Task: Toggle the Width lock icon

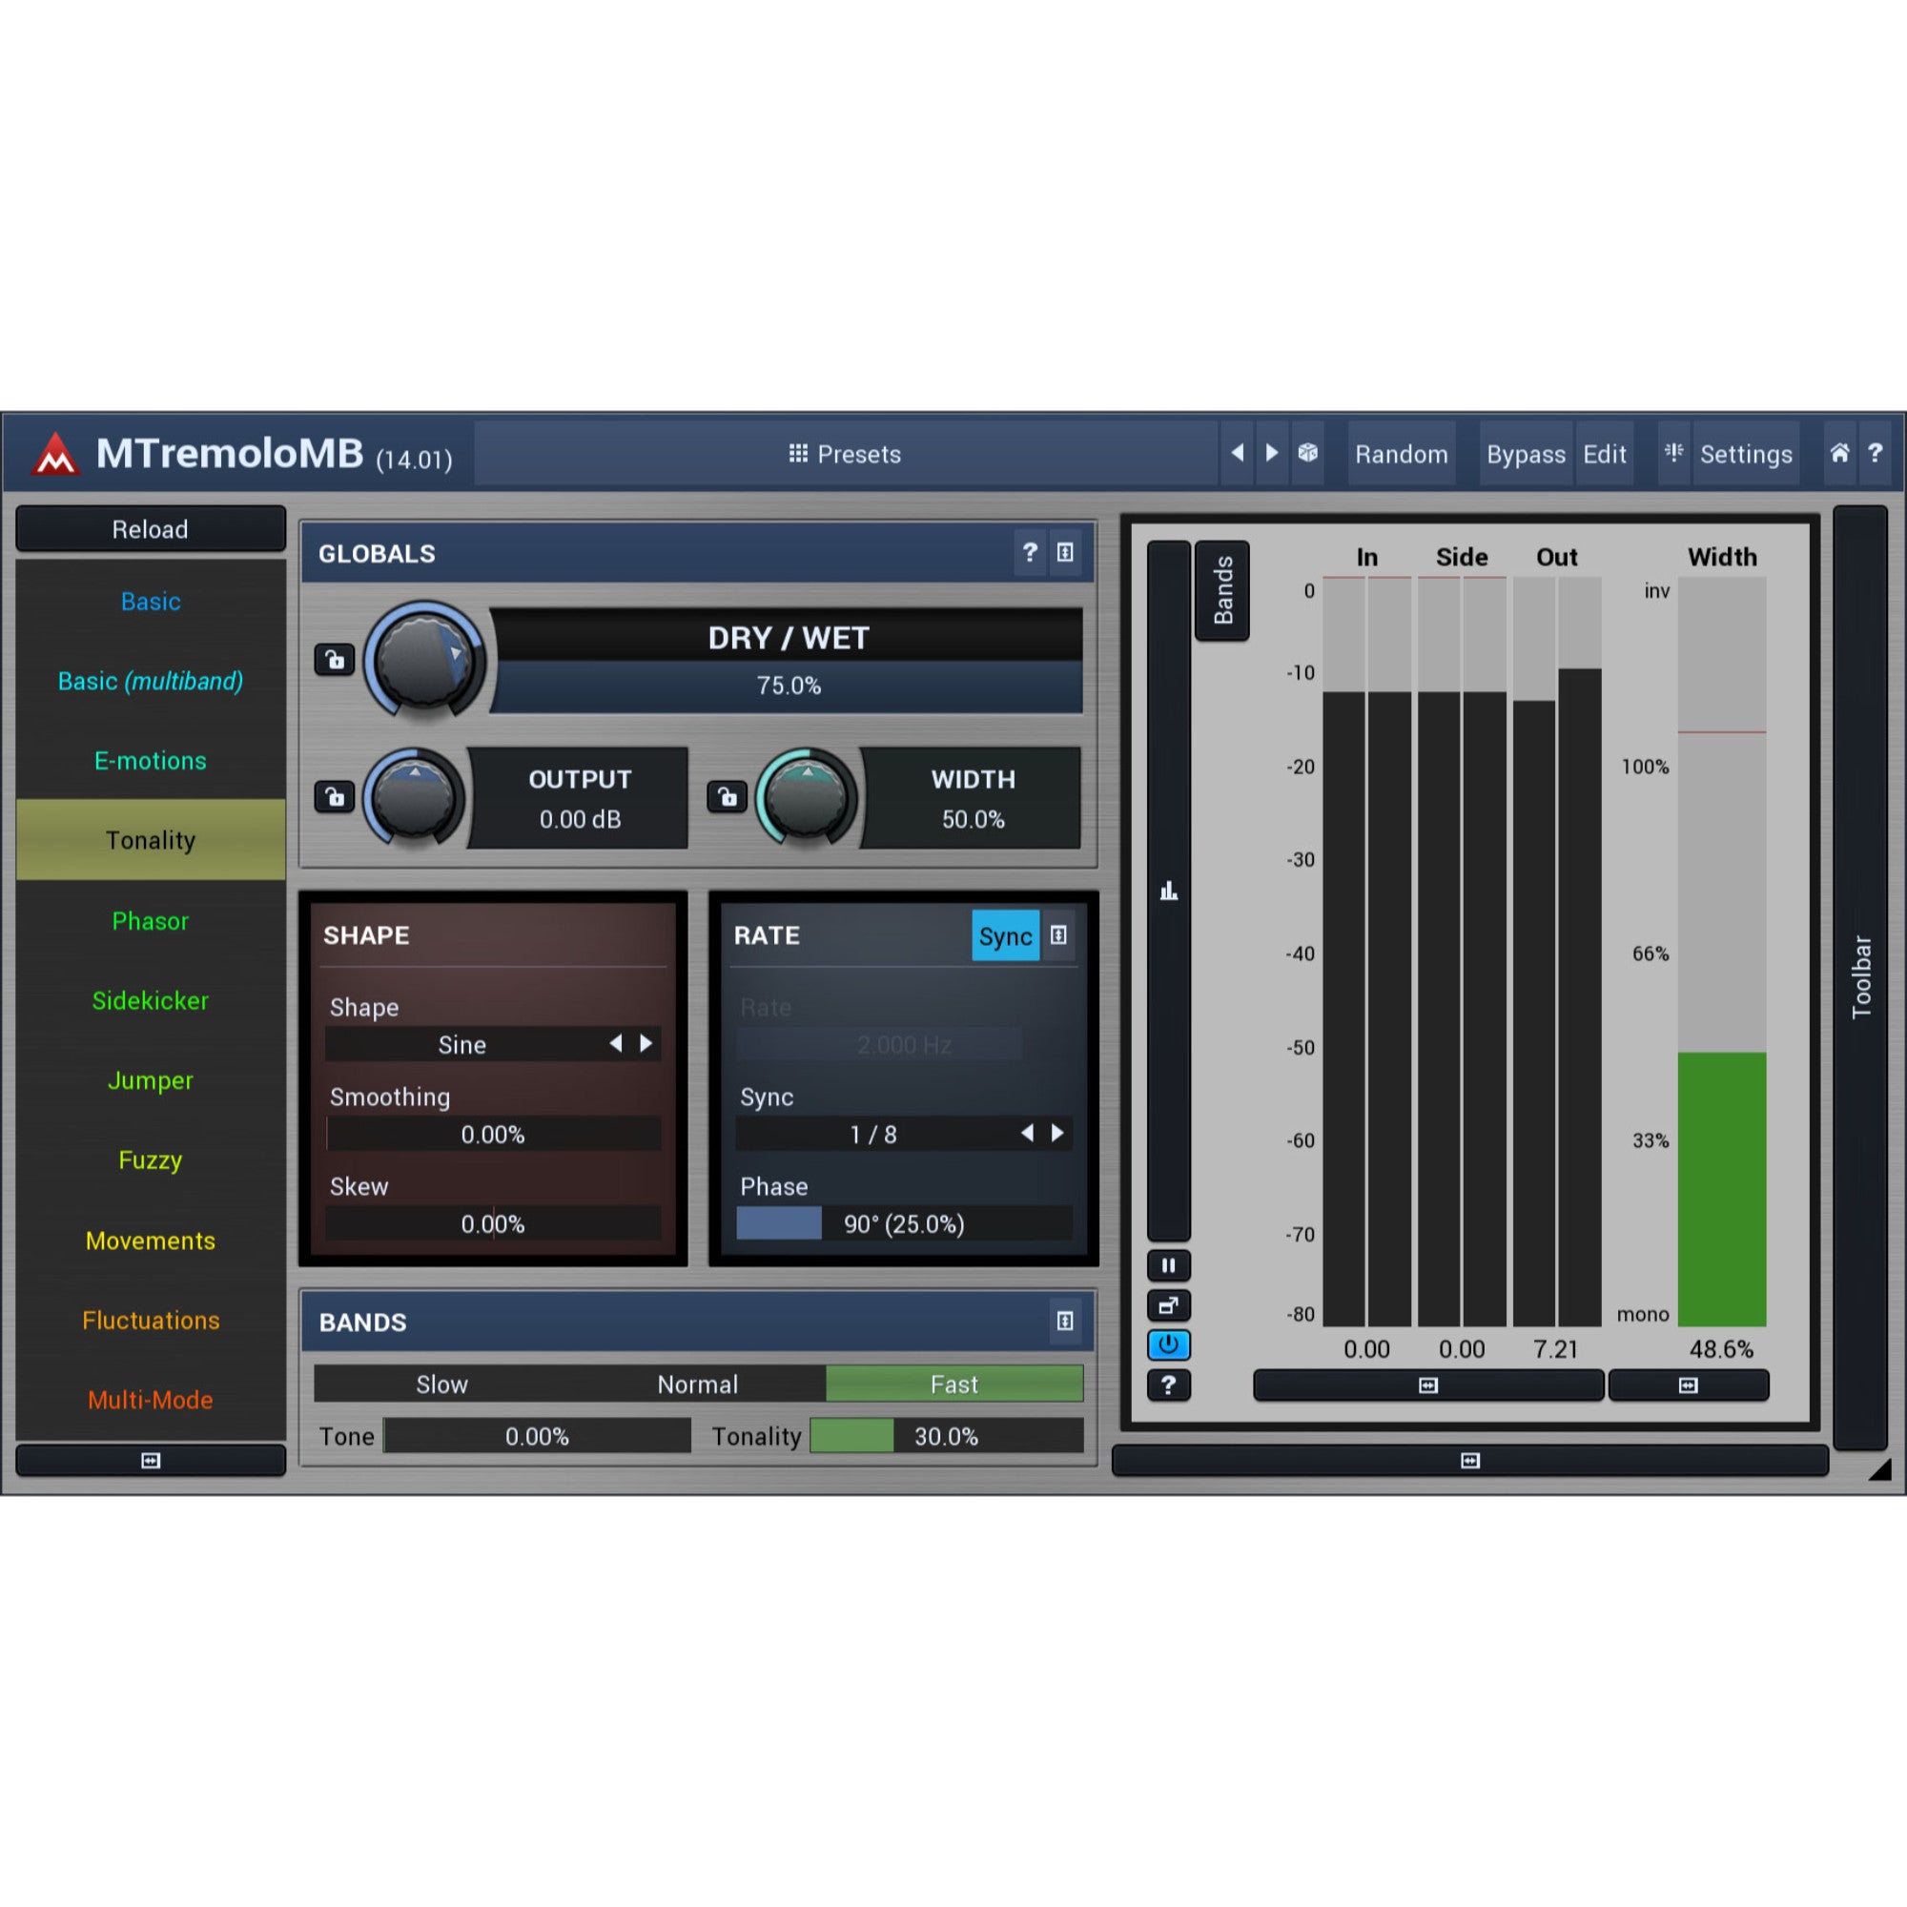Action: [728, 796]
